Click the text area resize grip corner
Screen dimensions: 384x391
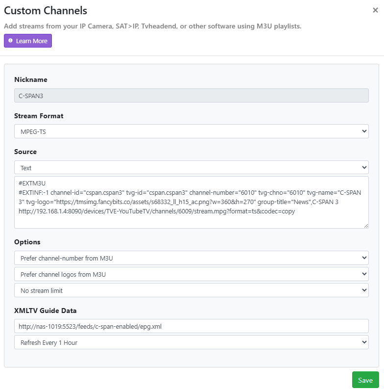pos(366,226)
